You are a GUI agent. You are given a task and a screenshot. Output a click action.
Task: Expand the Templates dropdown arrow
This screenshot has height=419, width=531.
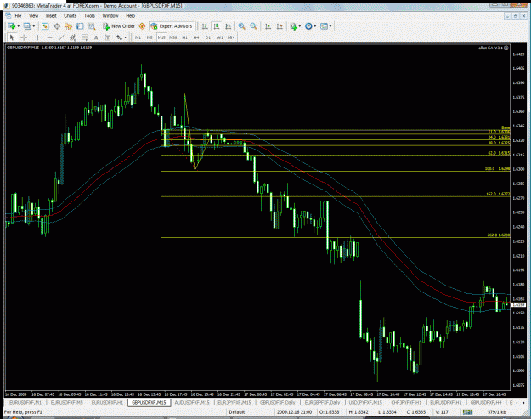tap(330, 26)
